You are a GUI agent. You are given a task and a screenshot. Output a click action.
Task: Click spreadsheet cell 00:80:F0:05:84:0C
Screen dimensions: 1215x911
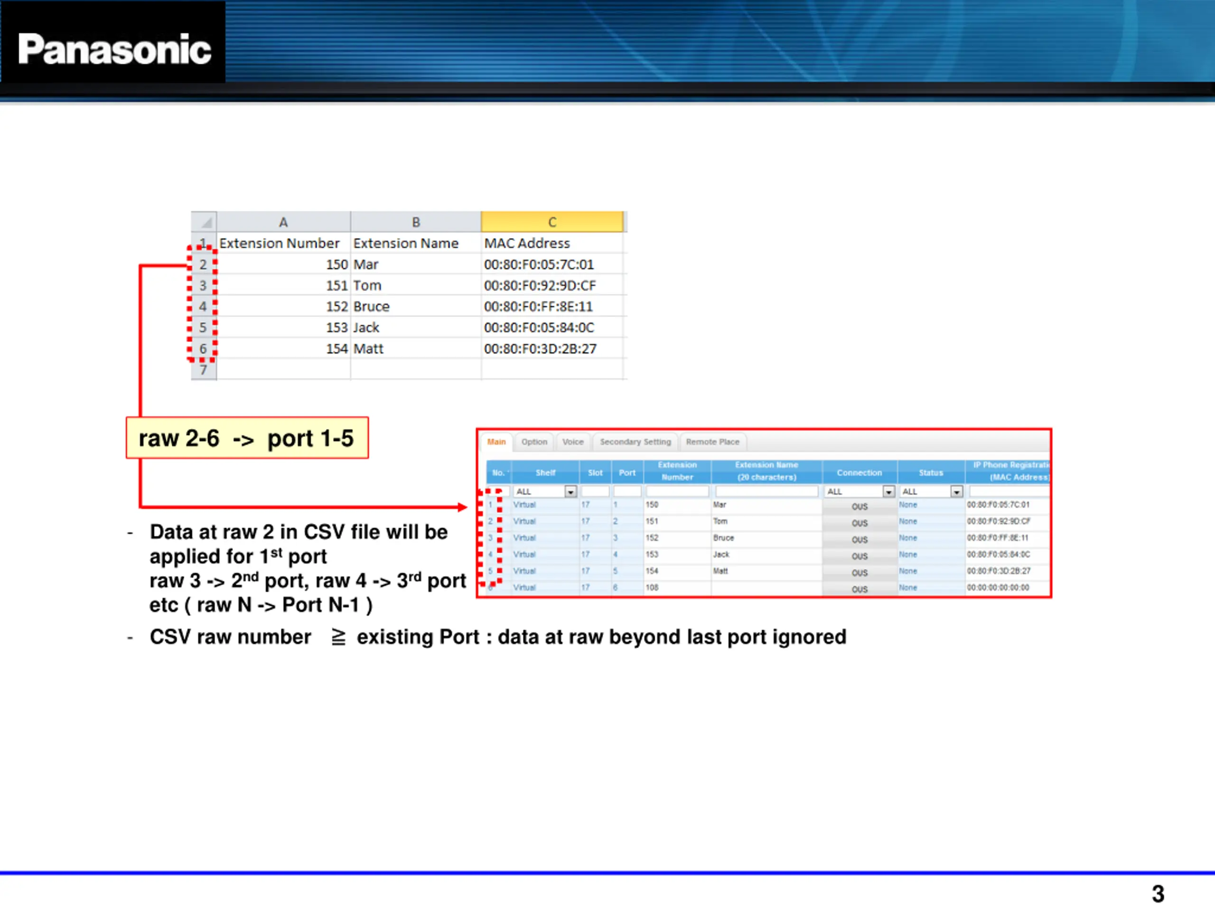pos(552,327)
